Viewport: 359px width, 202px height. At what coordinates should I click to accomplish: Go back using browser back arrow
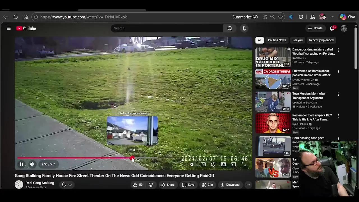6,17
